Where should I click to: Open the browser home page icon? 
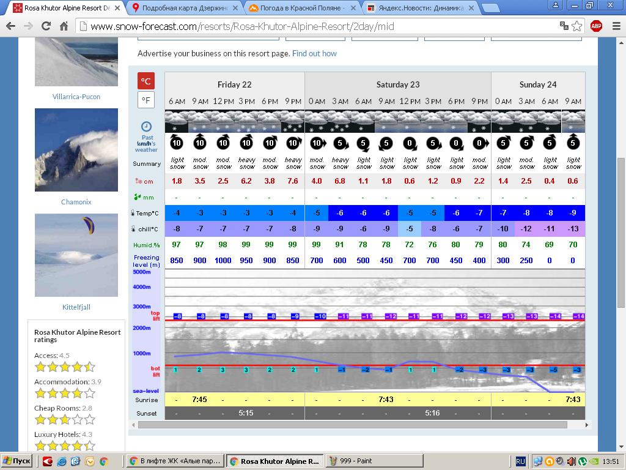coord(64,26)
